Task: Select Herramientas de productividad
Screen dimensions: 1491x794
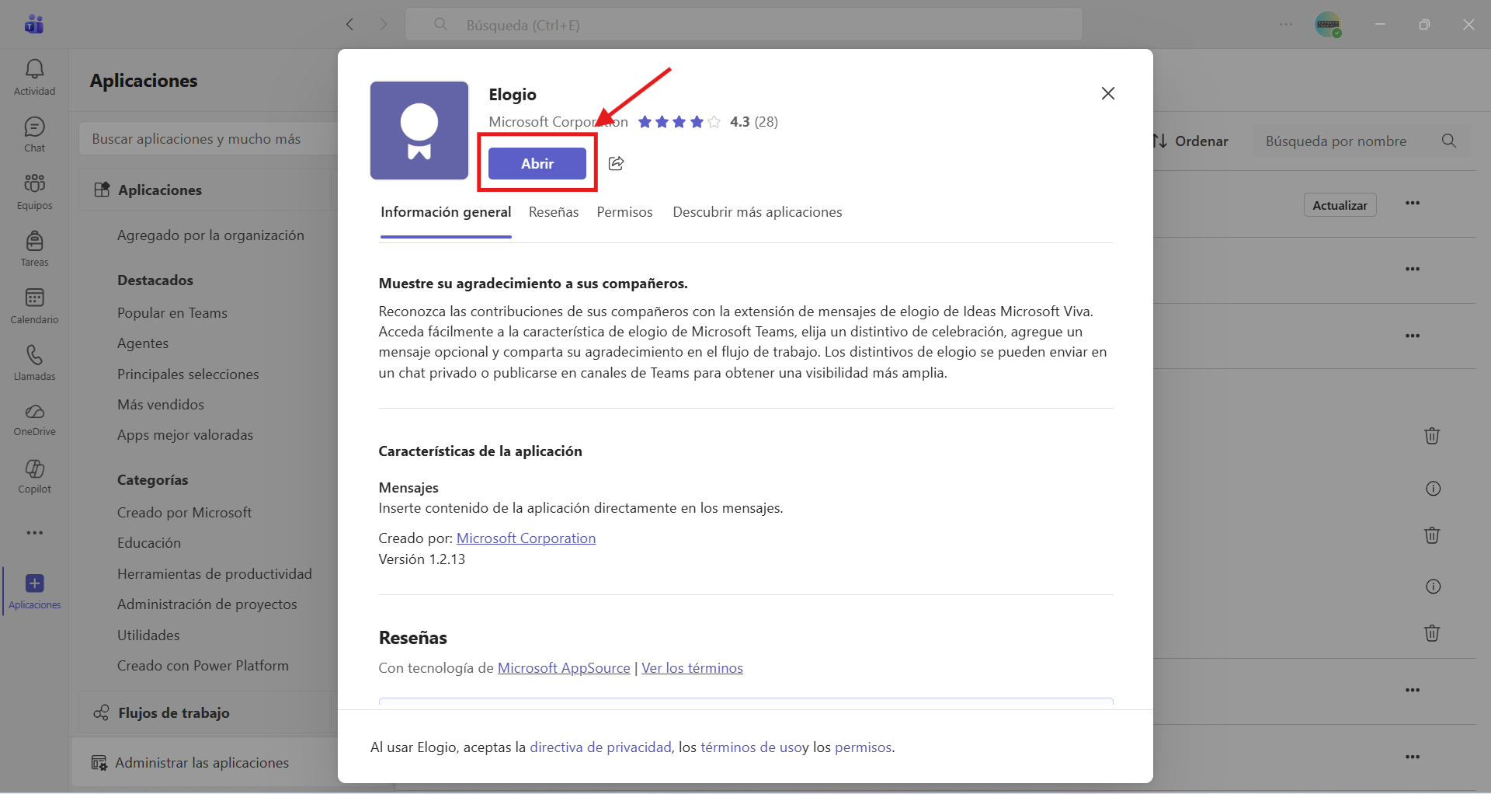Action: click(214, 574)
